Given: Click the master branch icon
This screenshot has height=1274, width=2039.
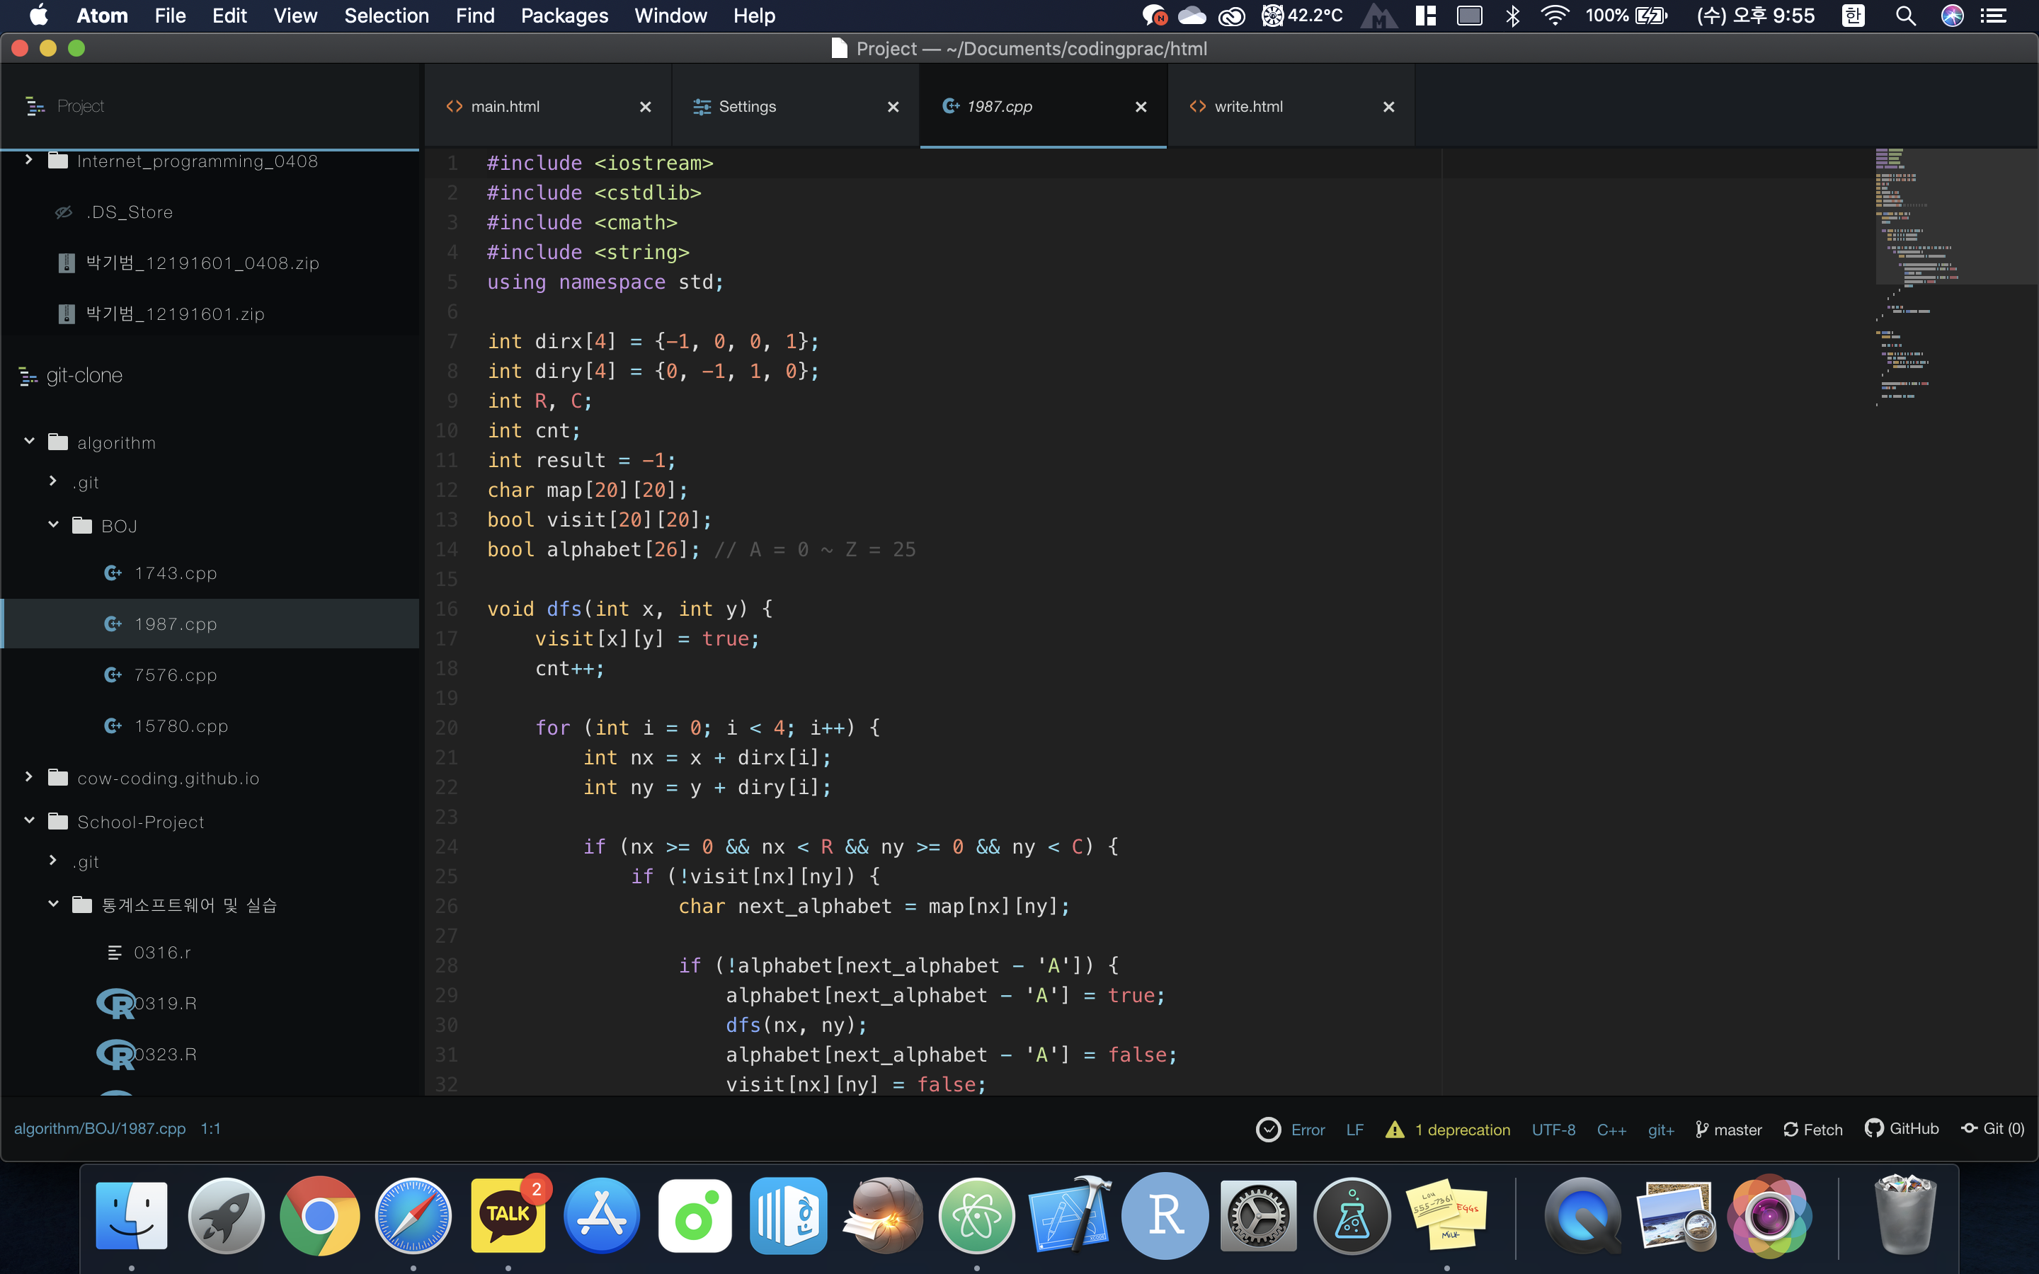Looking at the screenshot, I should [1701, 1129].
